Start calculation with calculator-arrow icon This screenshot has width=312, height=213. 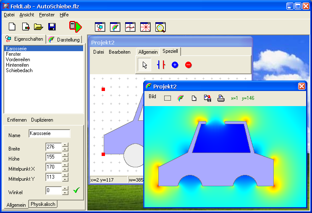pos(76,27)
